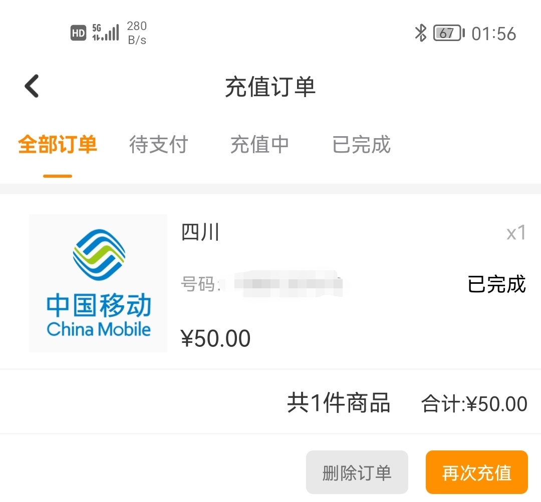Tap the 再次充值 button

(476, 472)
